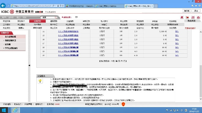Collapse the sidebar with the black arrow

pos(29,66)
